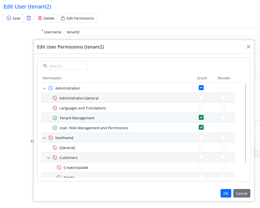Collapse the Customers permission subgroup
Image resolution: width=260 pixels, height=208 pixels.
[49, 158]
